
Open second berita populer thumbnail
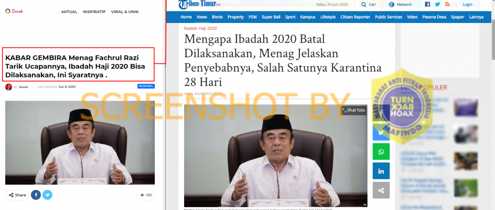coord(466,134)
